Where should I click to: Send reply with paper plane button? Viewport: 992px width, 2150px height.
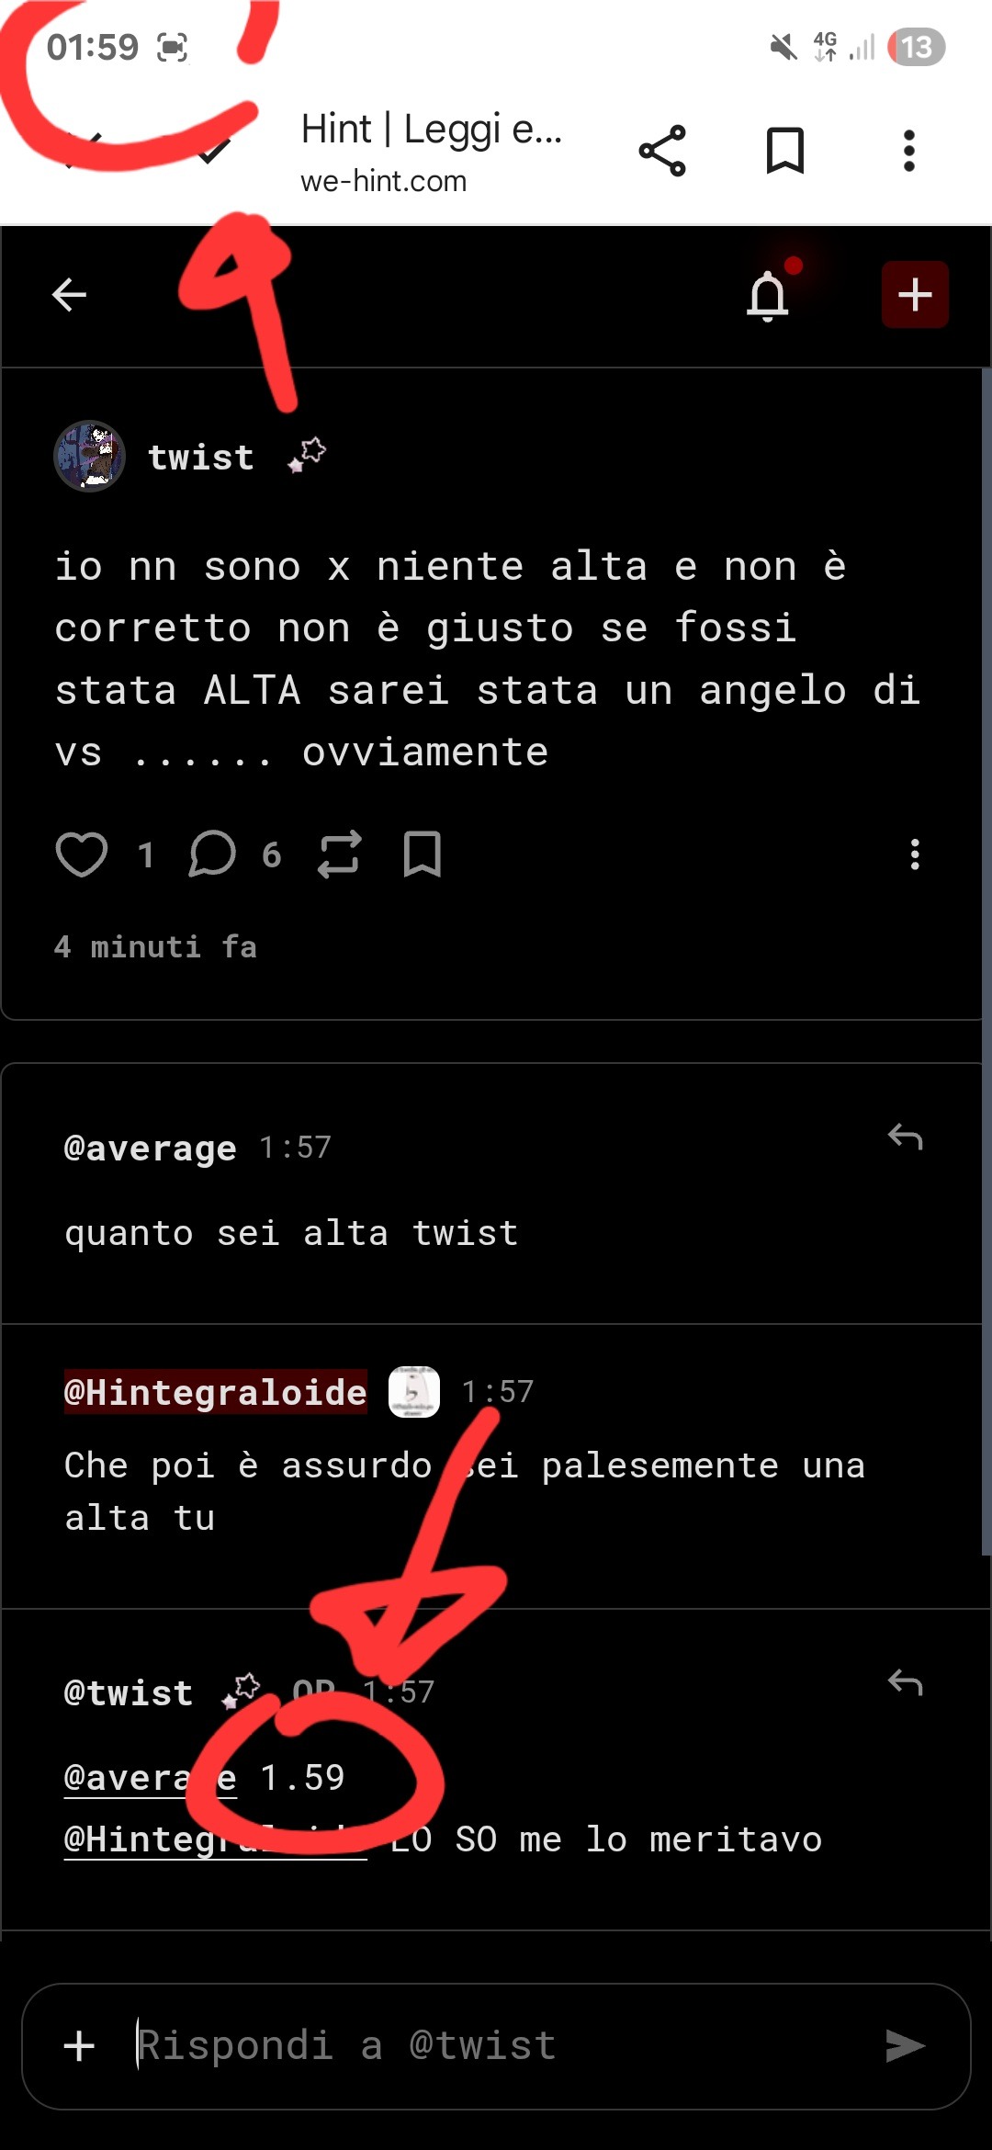pyautogui.click(x=905, y=2046)
